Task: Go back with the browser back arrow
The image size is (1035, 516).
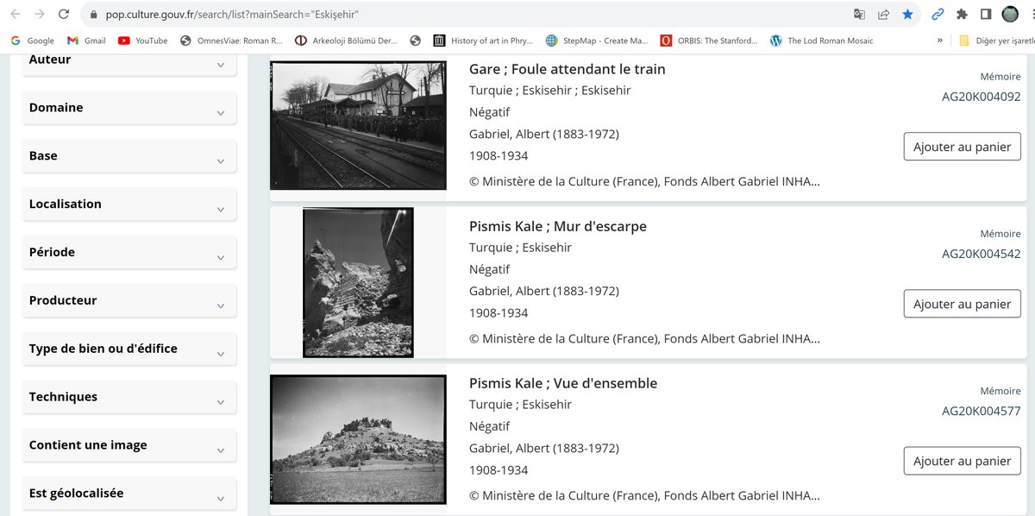Action: tap(15, 15)
